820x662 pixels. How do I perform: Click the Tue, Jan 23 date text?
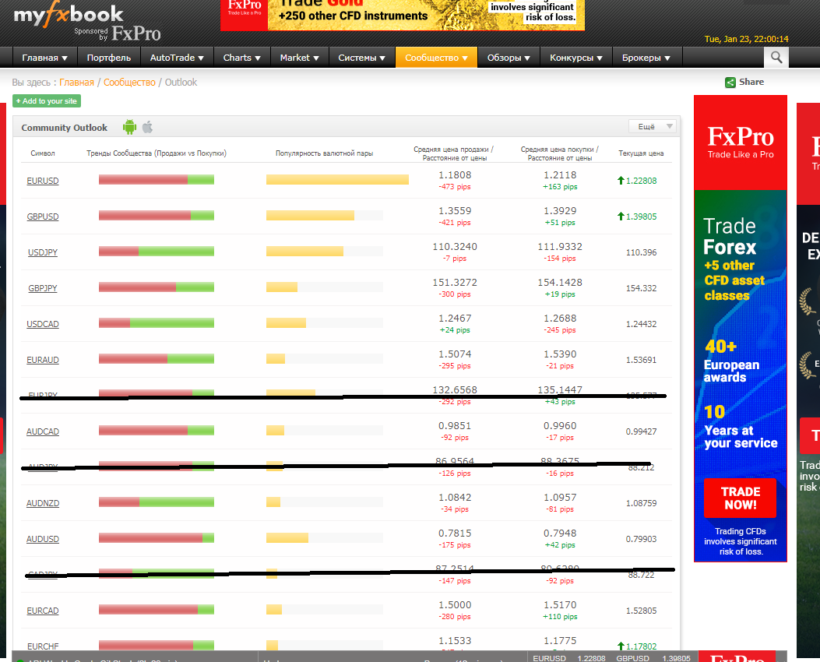coord(746,39)
